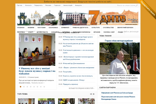Viewport: 156px width, 104px height.
Task: Open news '«Волонтерські» музейні гостини'
Action: (78, 58)
